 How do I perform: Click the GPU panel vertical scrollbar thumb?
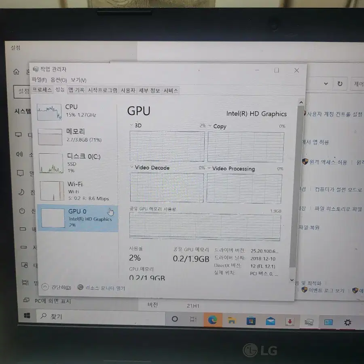(296, 187)
